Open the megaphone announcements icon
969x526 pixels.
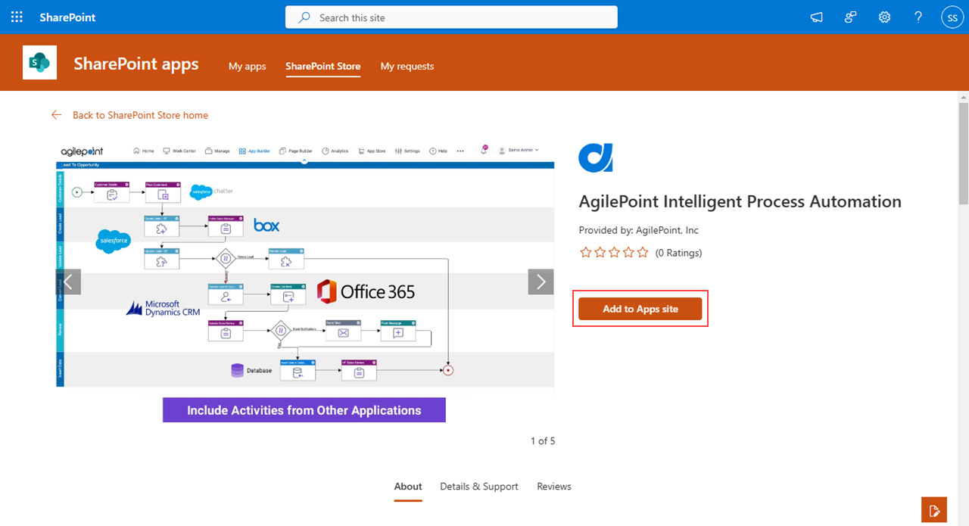pyautogui.click(x=816, y=17)
